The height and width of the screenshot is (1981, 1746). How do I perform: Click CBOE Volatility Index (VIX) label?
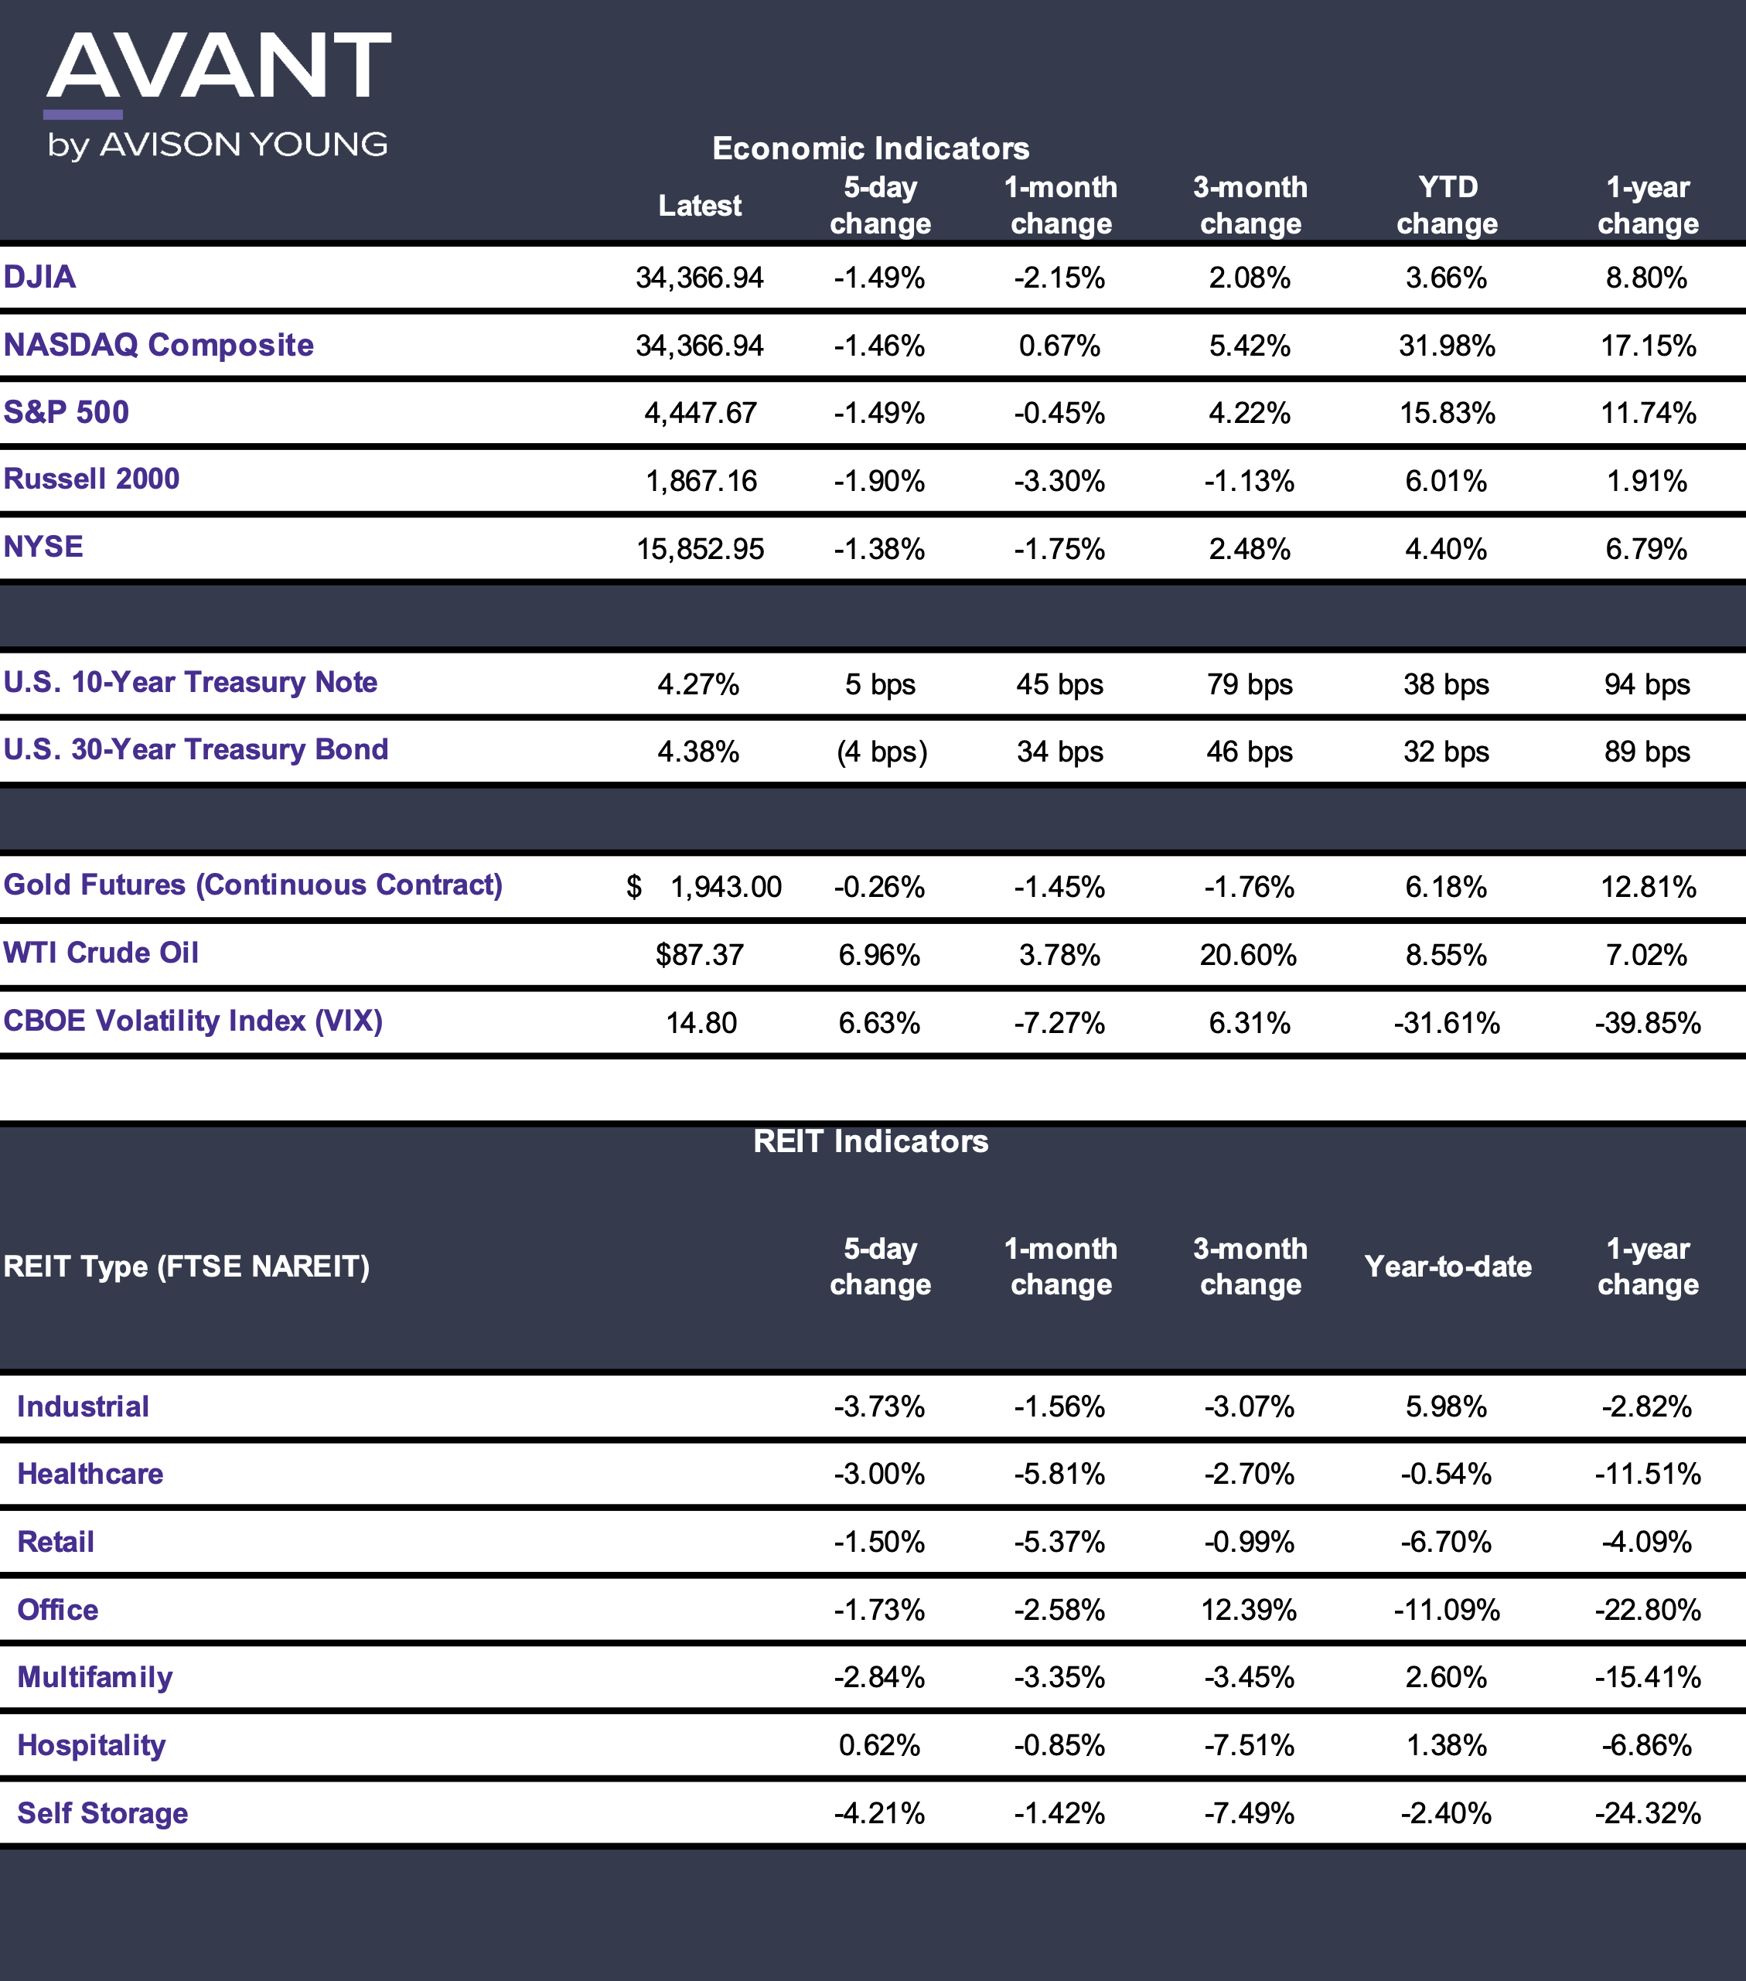(x=193, y=1021)
